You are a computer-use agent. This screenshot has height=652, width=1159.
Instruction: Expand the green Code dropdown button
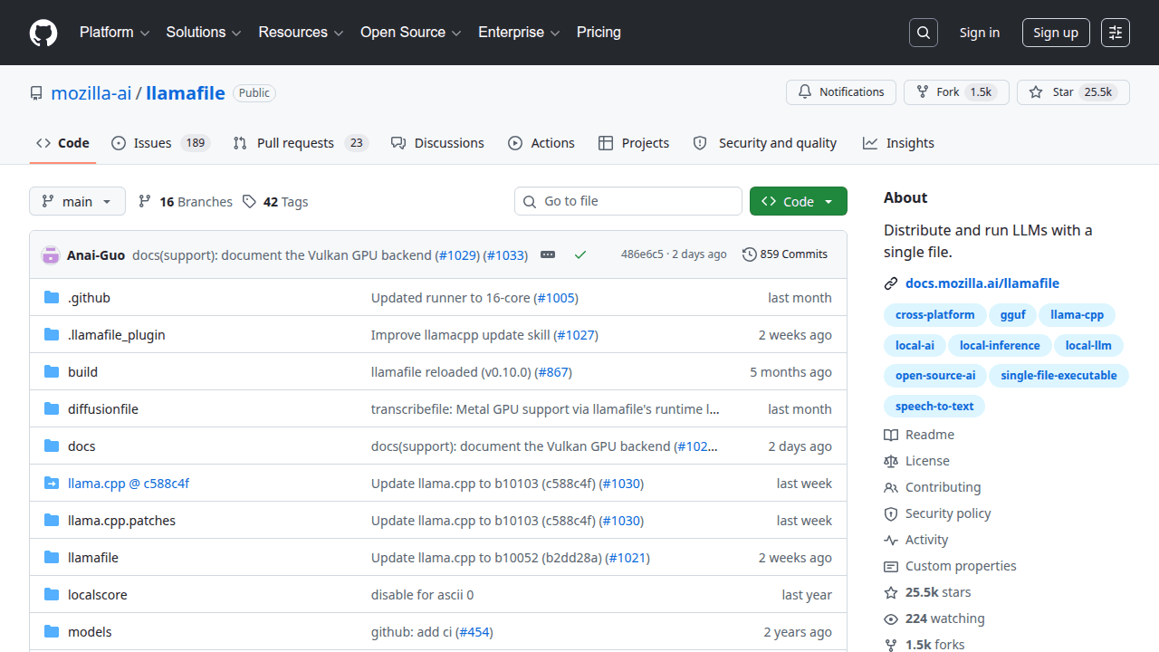tap(799, 201)
